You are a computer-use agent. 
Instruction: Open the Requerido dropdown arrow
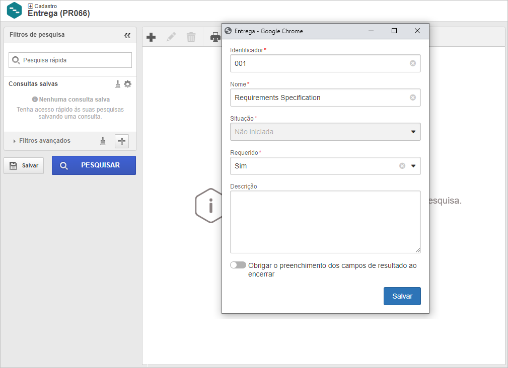click(413, 166)
